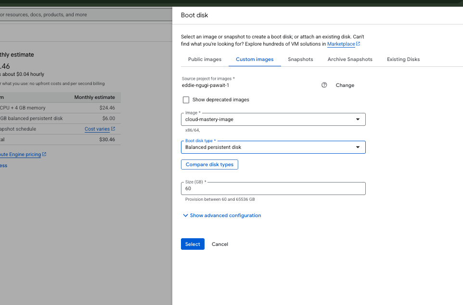Check Show deprecated images

coord(186,99)
